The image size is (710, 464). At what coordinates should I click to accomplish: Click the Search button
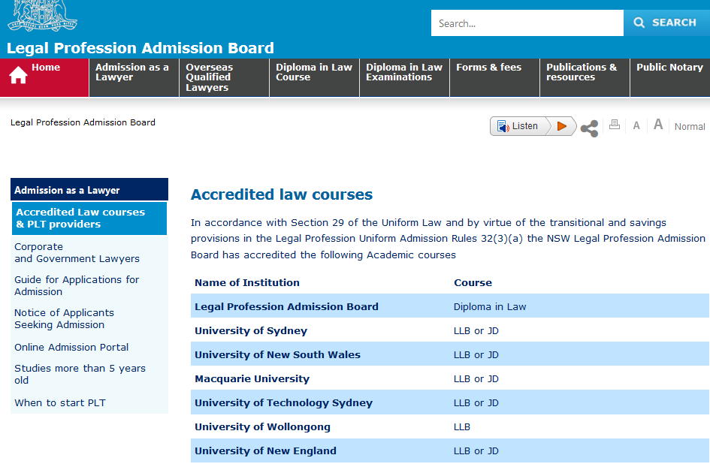666,23
